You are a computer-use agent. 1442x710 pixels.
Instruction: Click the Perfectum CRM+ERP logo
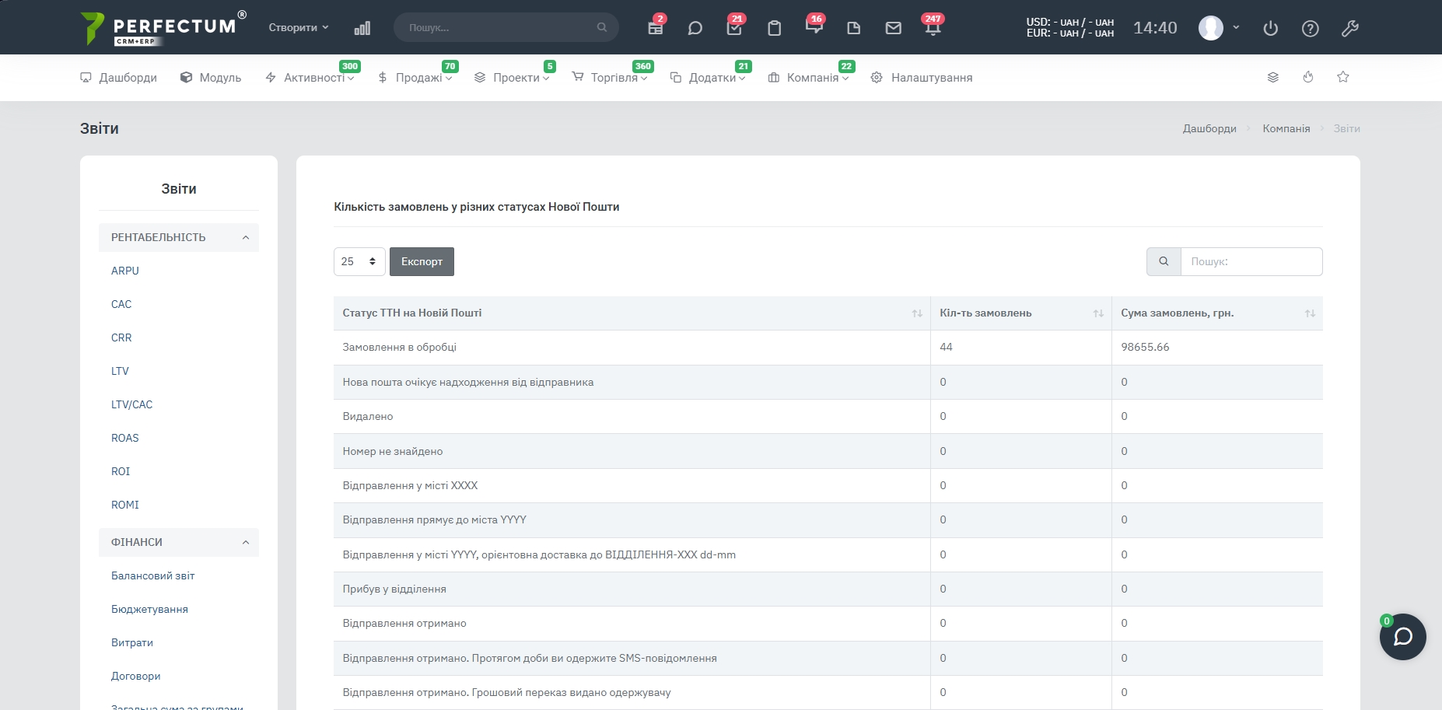[163, 28]
